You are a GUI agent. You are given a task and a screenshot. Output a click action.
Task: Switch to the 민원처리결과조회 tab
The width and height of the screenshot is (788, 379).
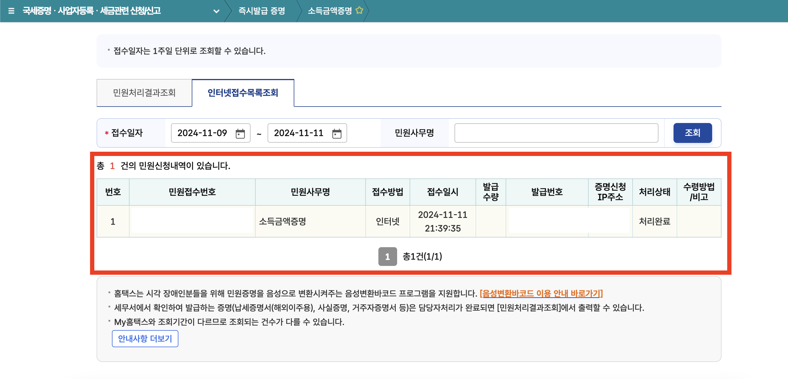pyautogui.click(x=144, y=93)
